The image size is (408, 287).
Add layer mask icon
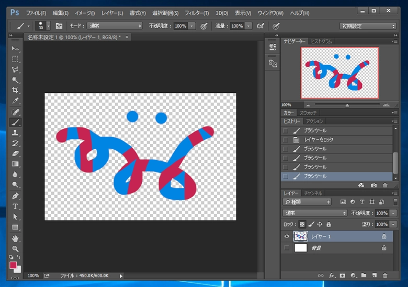point(343,276)
